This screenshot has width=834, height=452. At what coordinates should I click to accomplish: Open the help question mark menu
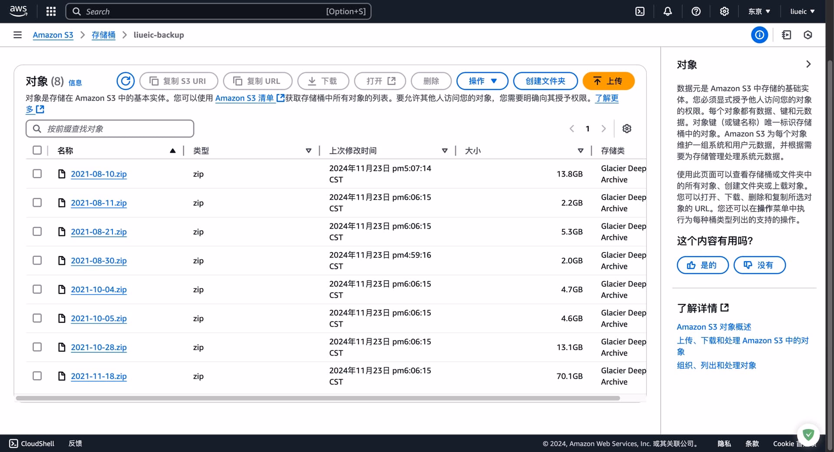tap(696, 11)
